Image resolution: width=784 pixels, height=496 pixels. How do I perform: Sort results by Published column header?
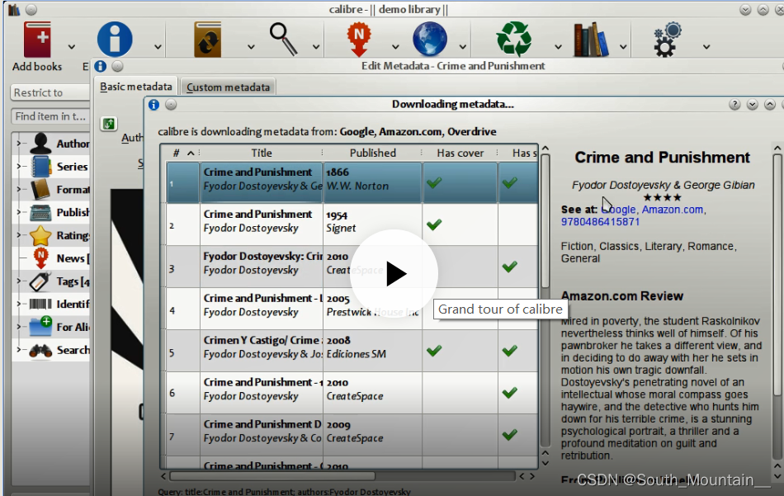click(372, 153)
